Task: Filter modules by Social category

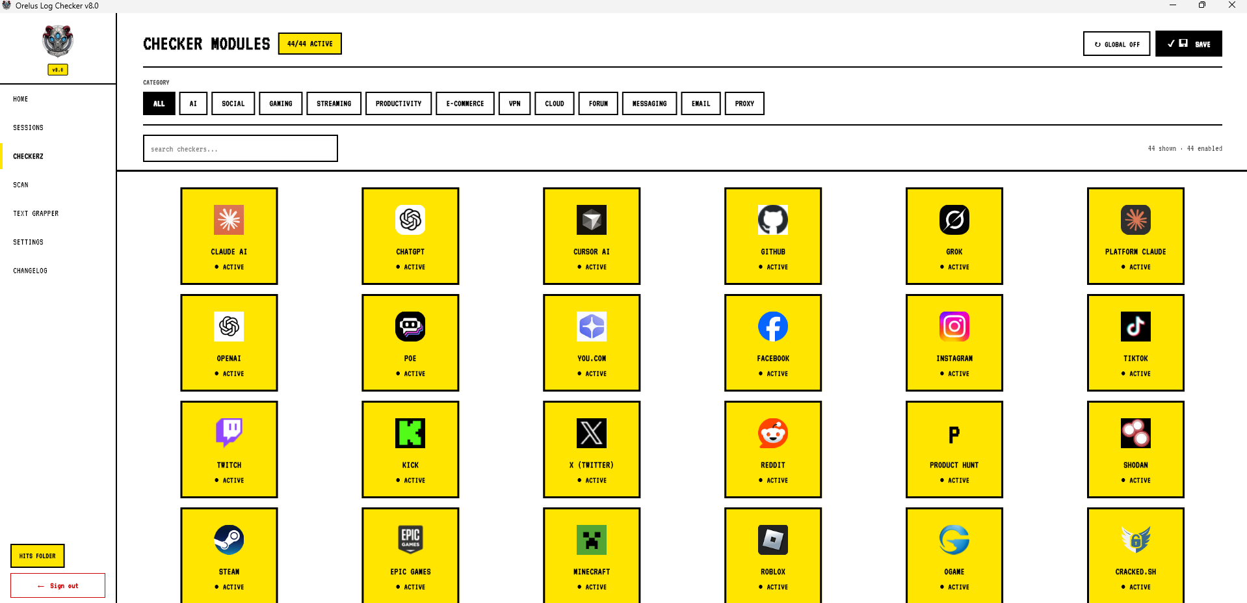Action: click(233, 103)
